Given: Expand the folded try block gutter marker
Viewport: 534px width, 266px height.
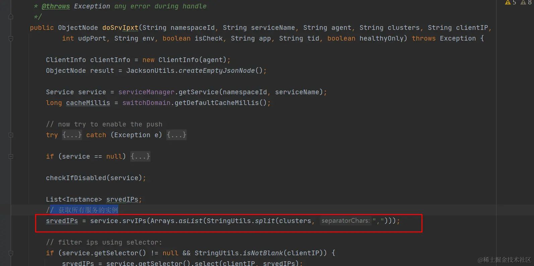Looking at the screenshot, I should (11, 135).
